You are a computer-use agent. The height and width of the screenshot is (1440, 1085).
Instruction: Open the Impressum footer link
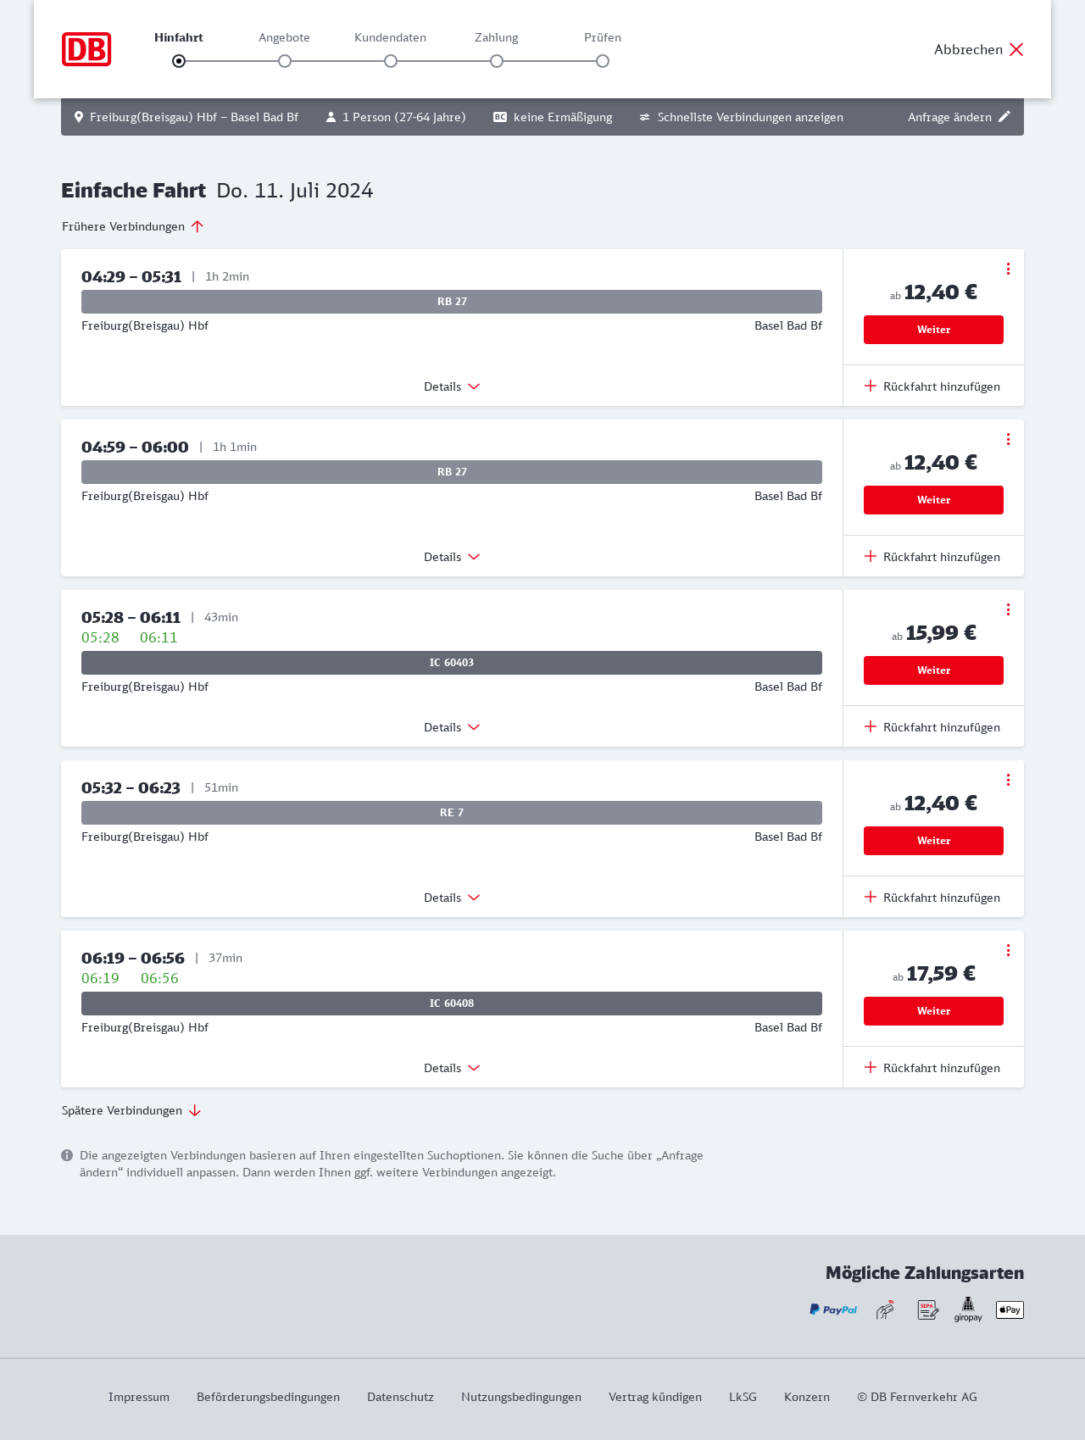[139, 1397]
